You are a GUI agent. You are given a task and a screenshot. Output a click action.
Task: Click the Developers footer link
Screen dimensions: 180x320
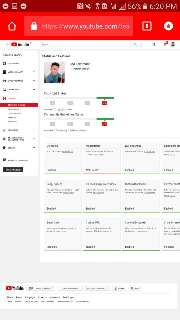click(69, 297)
